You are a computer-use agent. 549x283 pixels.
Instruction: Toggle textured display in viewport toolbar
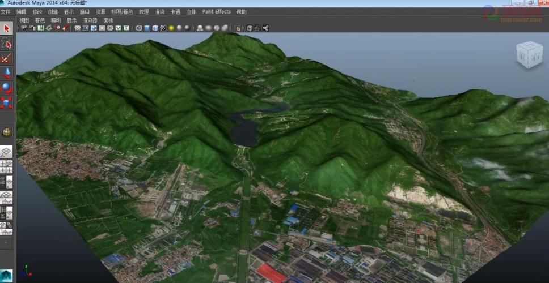tap(164, 28)
